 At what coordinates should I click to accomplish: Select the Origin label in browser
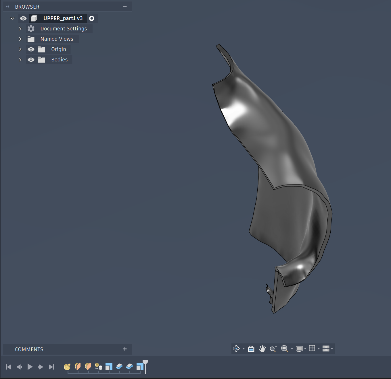59,49
